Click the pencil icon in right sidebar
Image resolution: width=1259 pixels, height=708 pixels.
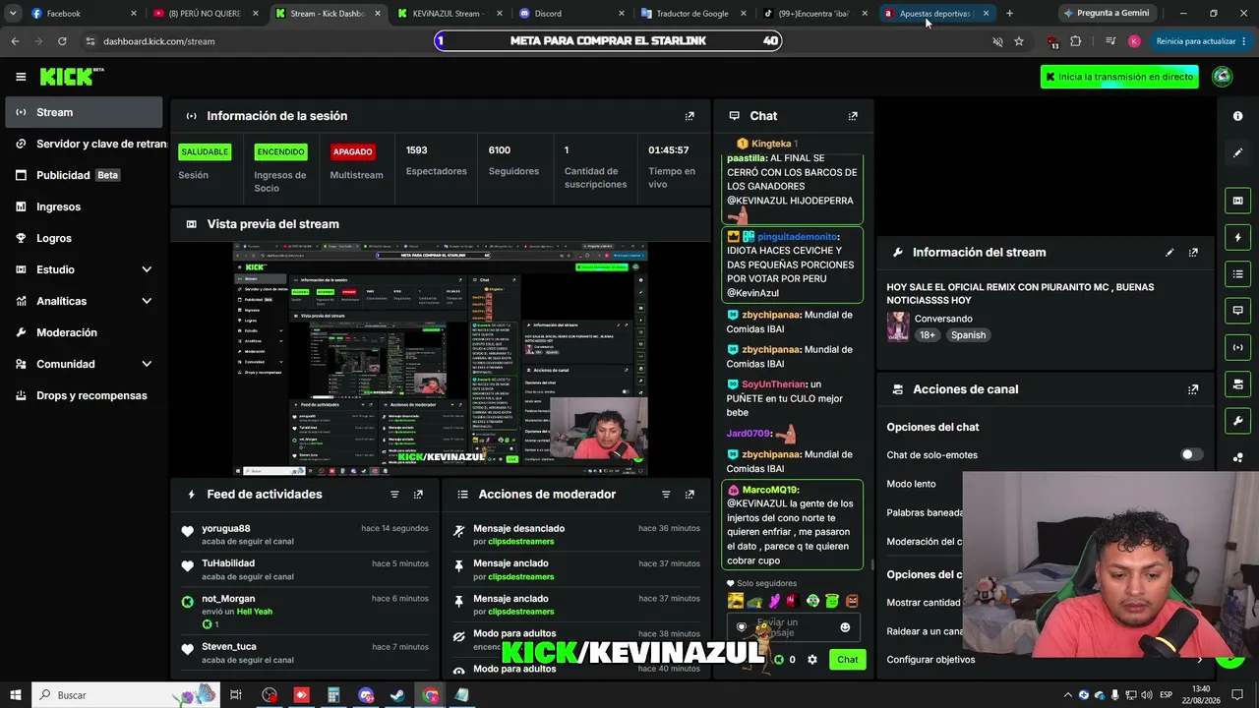click(x=1237, y=152)
